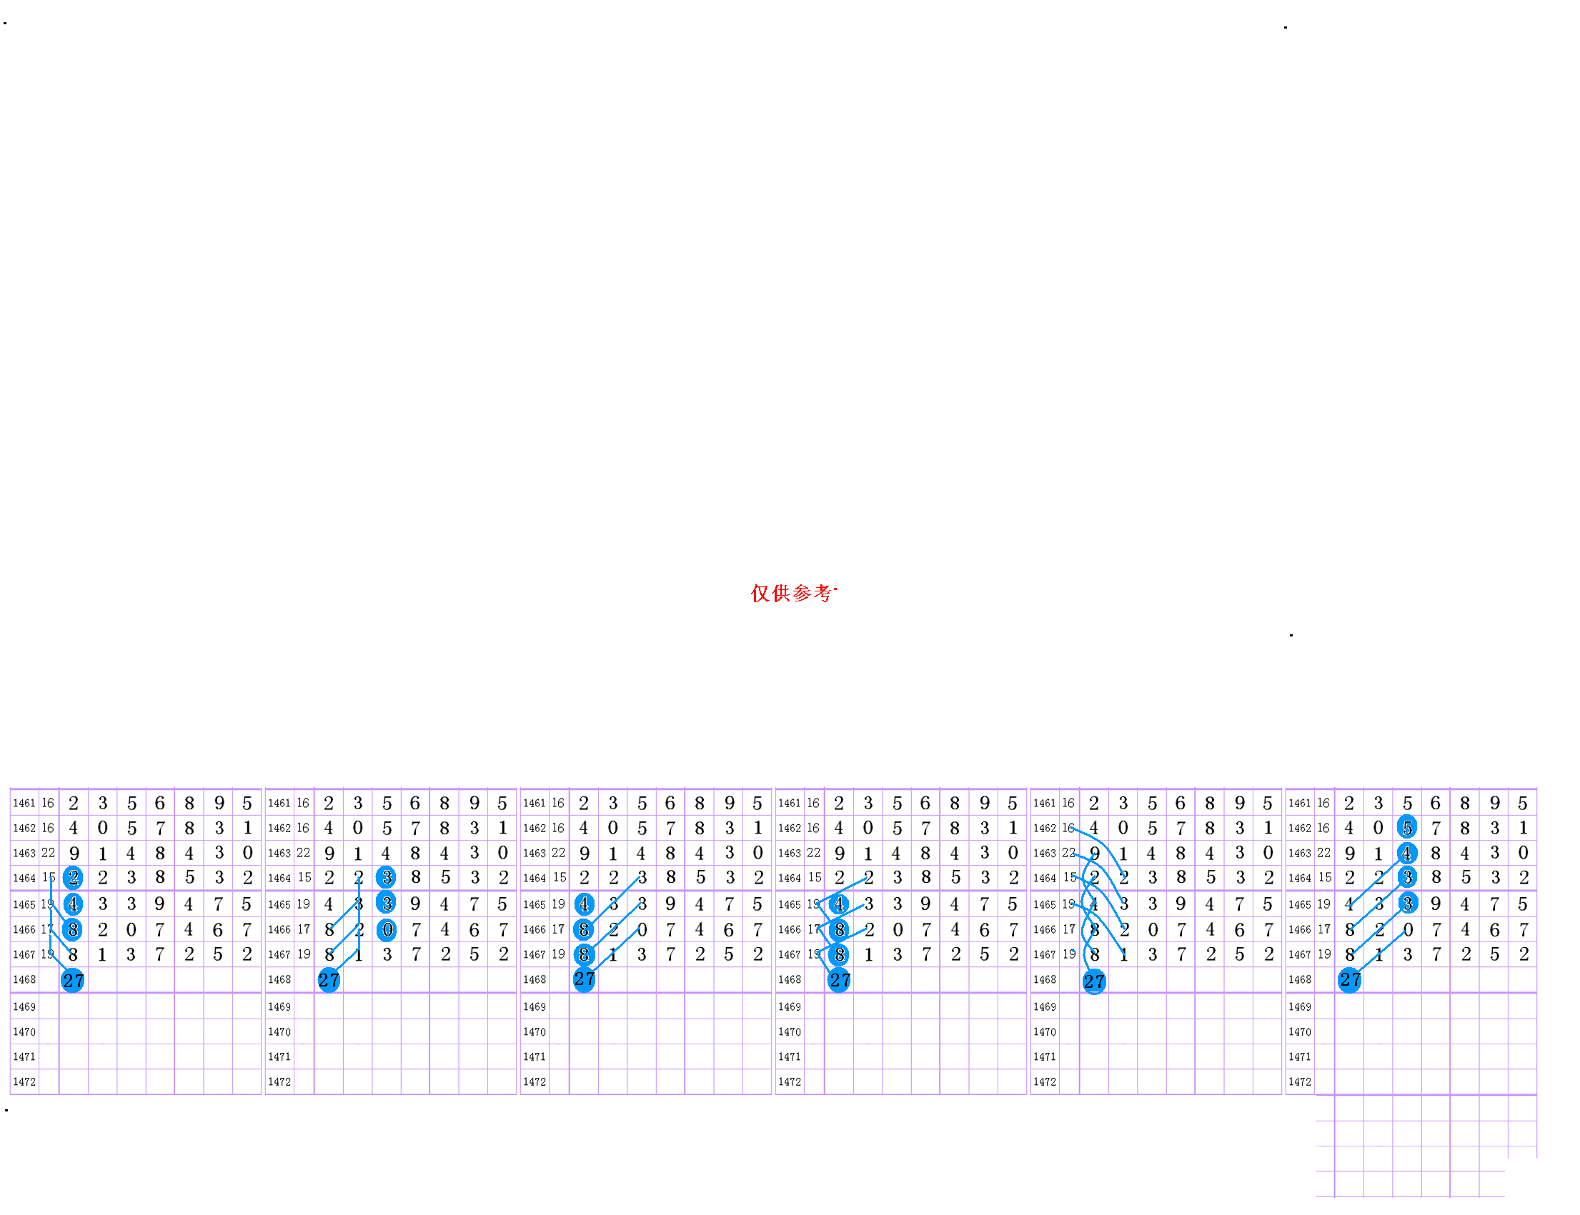
Task: Click blue 27 in second table's row 1468
Action: [x=329, y=980]
